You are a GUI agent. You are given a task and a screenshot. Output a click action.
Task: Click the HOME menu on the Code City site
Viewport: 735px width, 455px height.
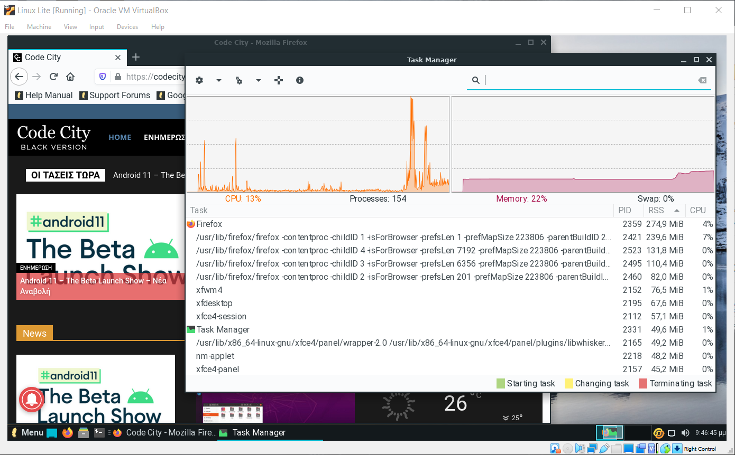coord(120,137)
